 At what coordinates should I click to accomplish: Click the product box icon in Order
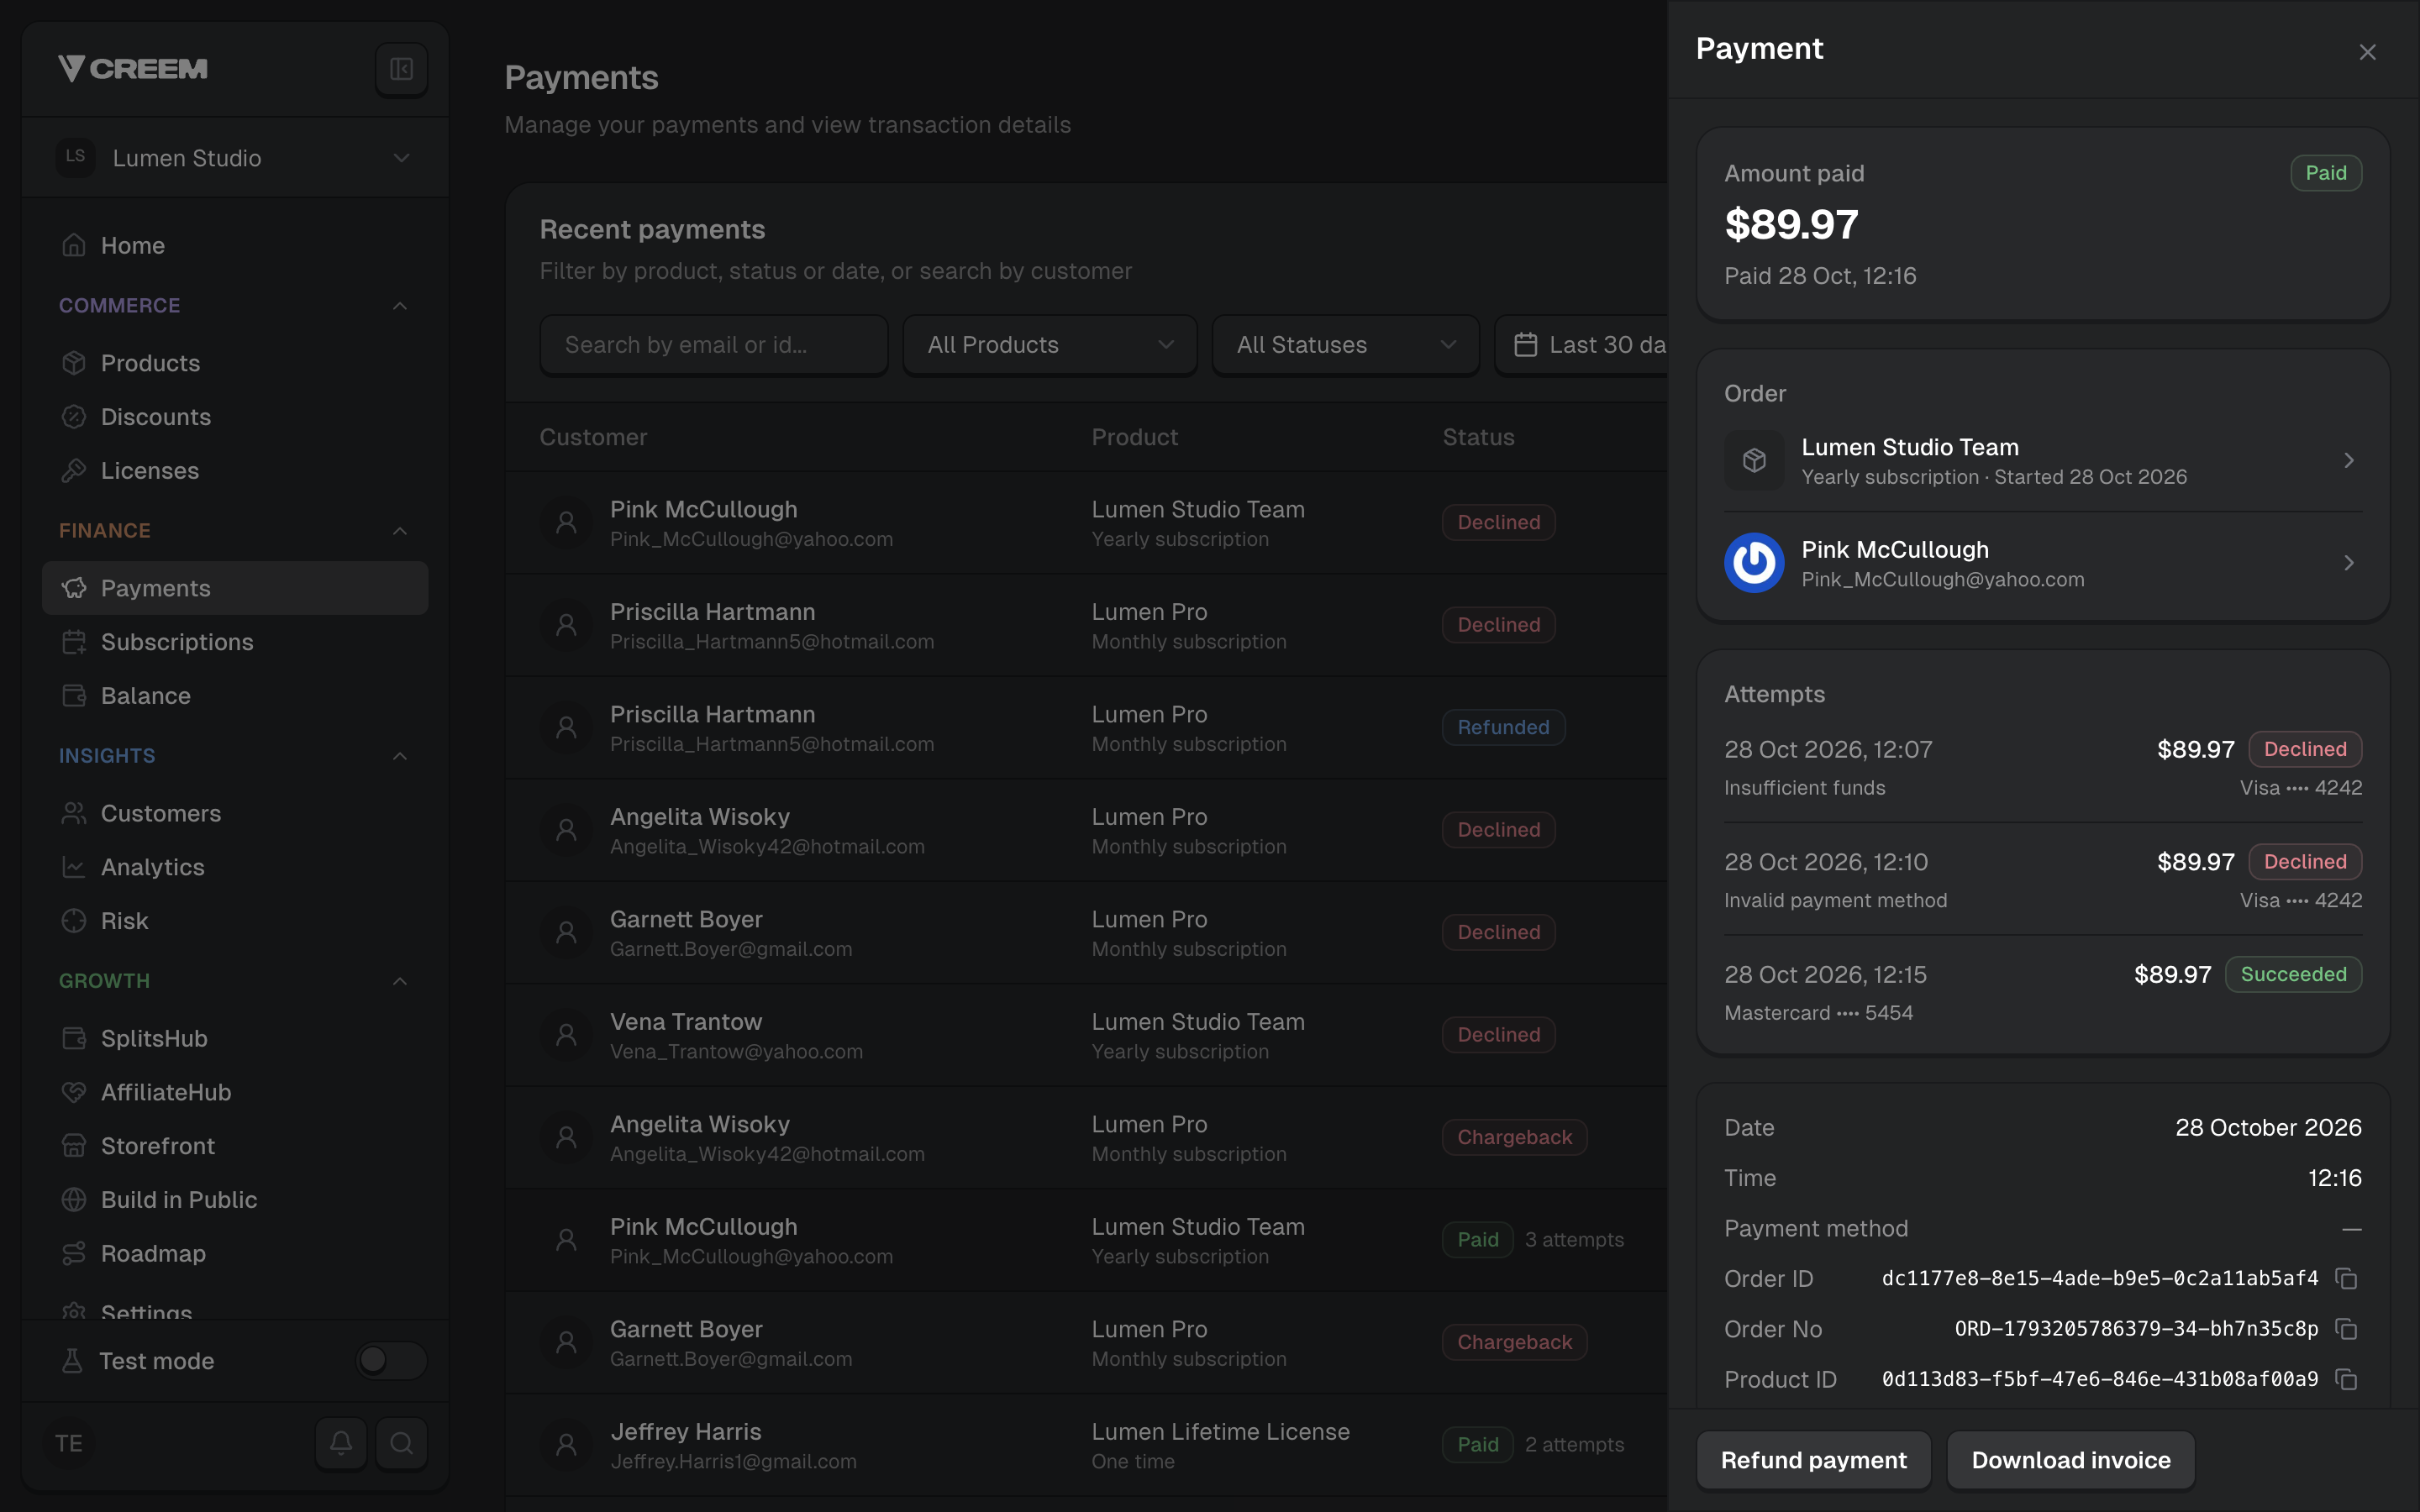(x=1754, y=460)
